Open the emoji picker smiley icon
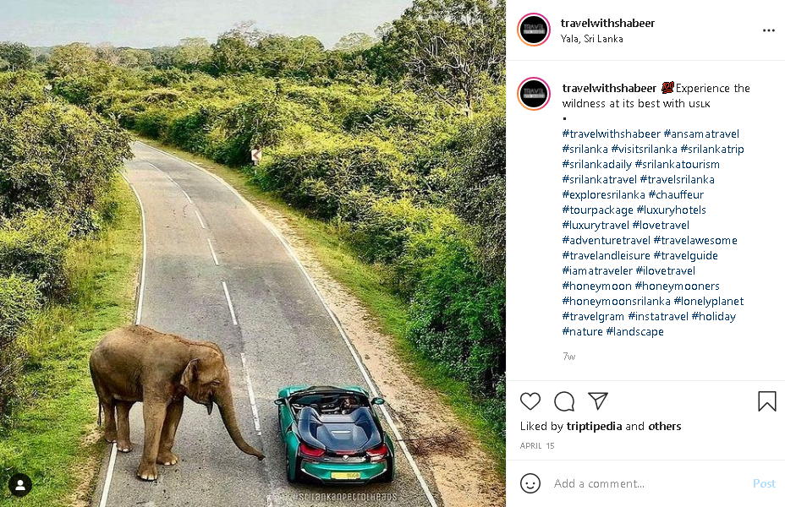 [x=530, y=483]
